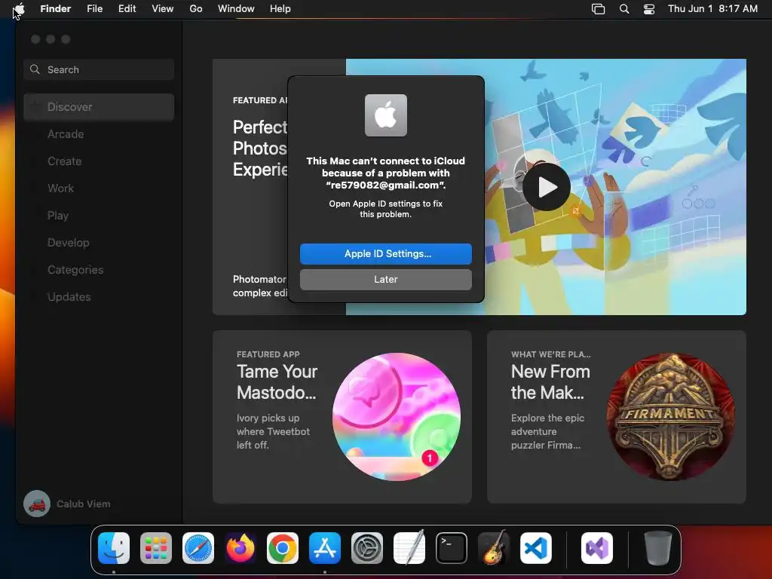Viewport: 772px width, 579px height.
Task: Open the Window menu
Action: [x=236, y=9]
